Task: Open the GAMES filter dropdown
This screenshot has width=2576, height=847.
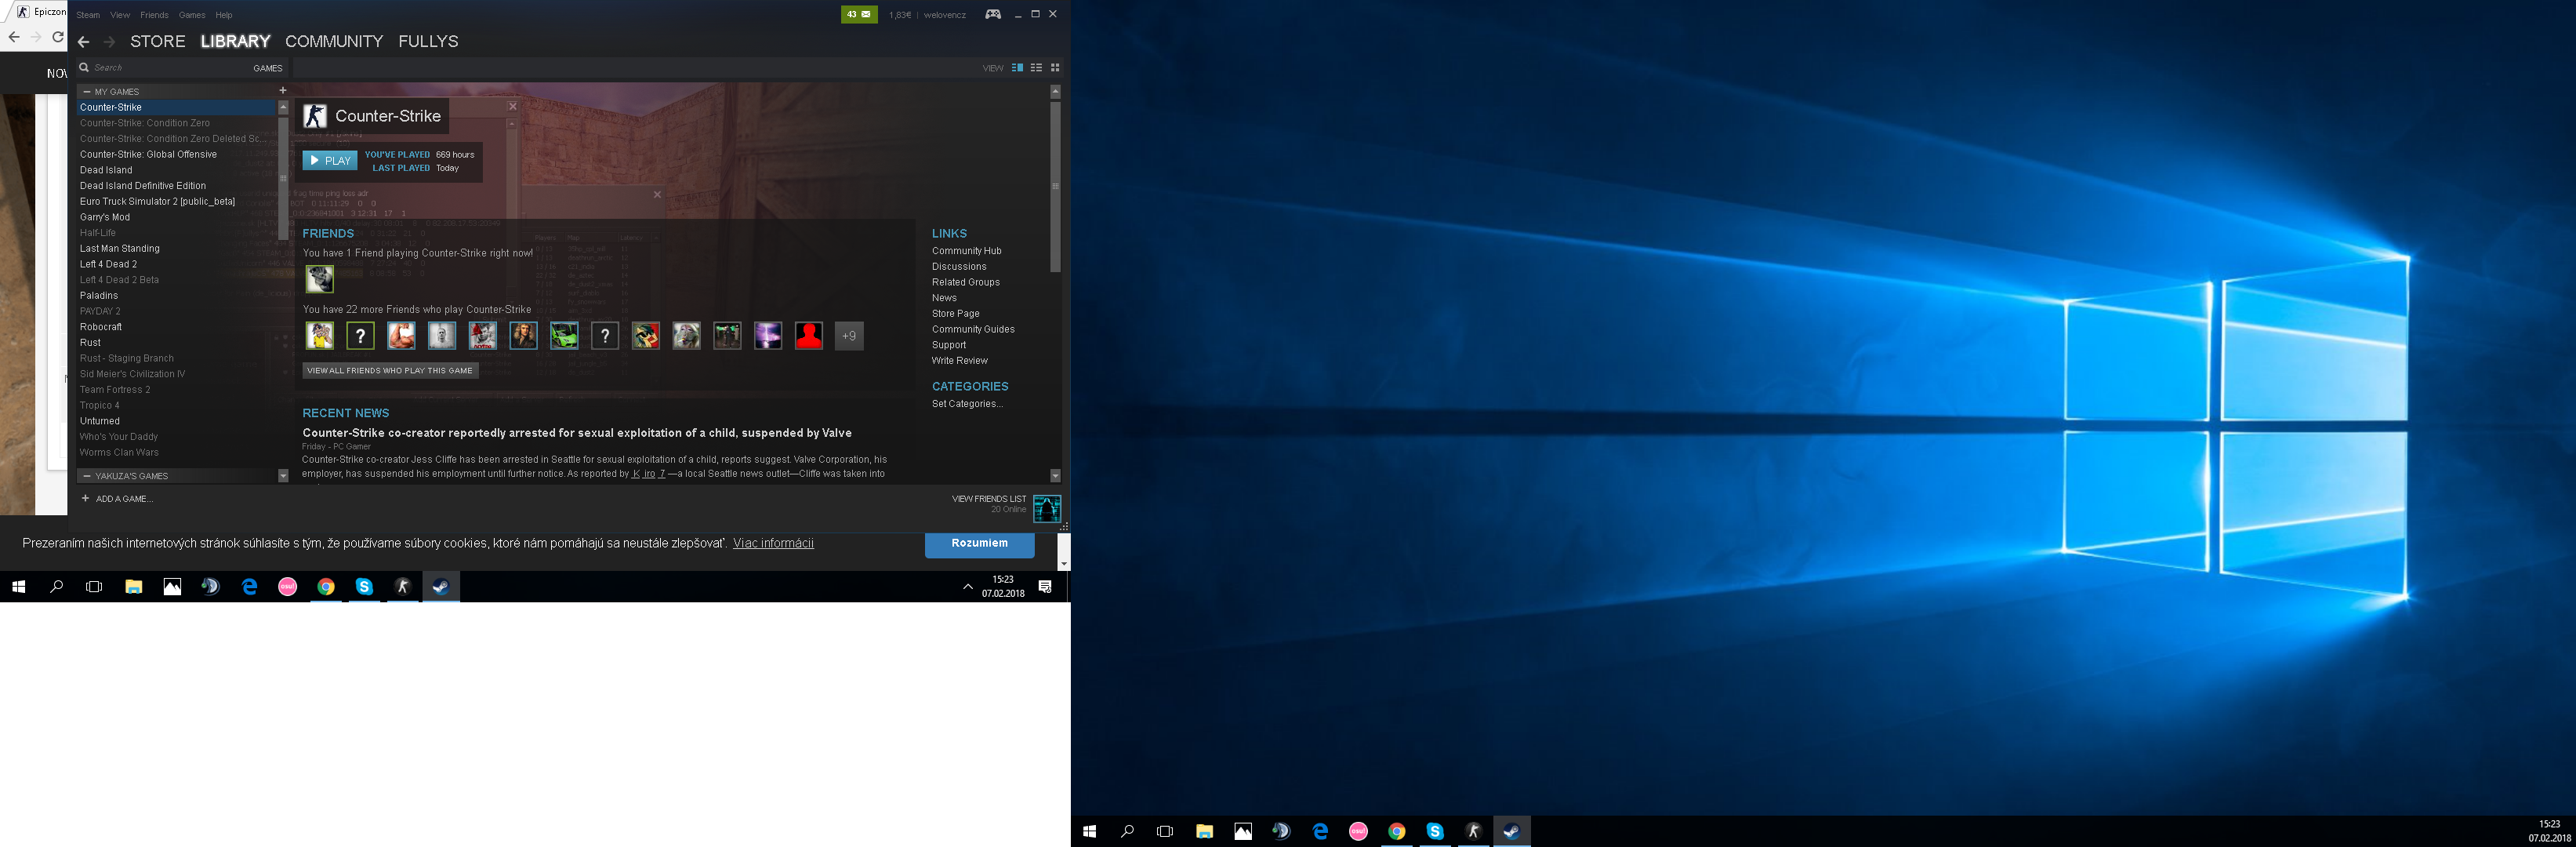Action: tap(267, 68)
